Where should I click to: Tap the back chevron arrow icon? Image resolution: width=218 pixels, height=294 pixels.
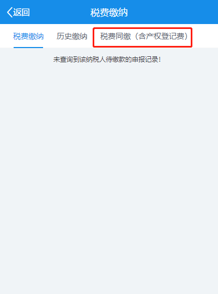point(10,13)
